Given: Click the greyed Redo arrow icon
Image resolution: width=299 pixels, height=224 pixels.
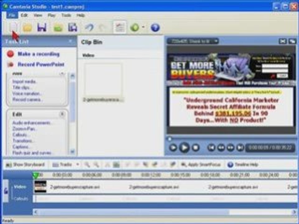Looking at the screenshot, I should click(102, 28).
